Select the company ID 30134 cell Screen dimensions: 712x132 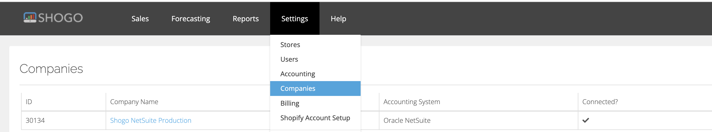(63, 120)
